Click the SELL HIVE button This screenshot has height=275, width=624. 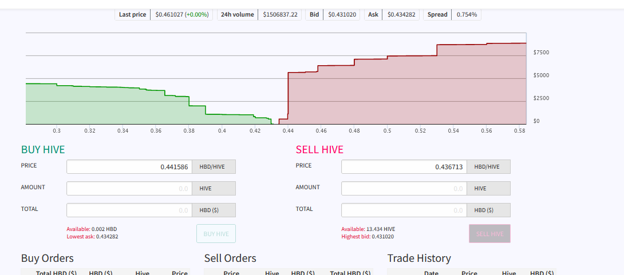(489, 234)
